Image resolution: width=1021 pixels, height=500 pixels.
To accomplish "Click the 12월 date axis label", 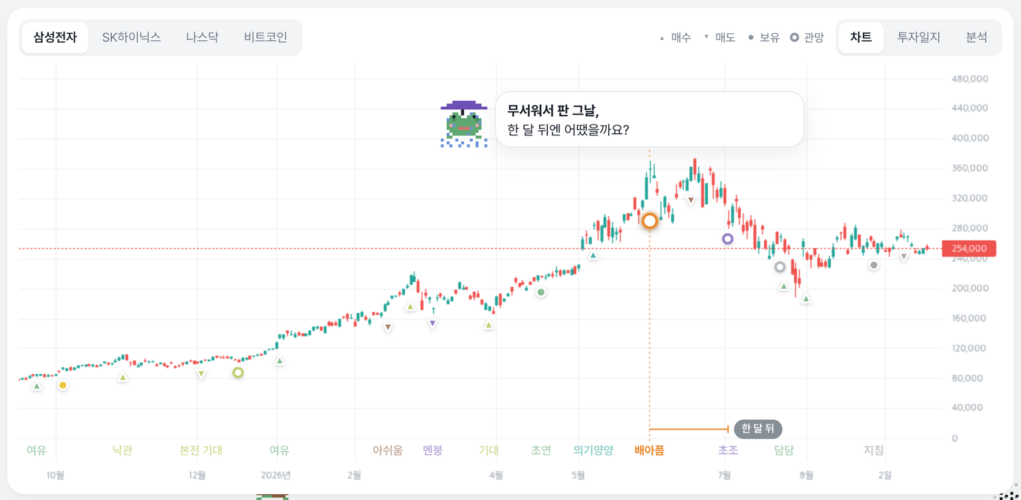I will (x=197, y=475).
